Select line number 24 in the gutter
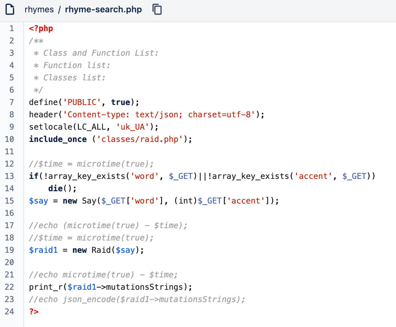The image size is (396, 327). (x=10, y=311)
